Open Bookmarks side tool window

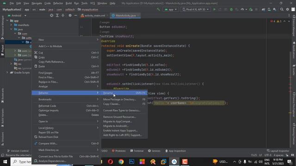click(x=2, y=95)
